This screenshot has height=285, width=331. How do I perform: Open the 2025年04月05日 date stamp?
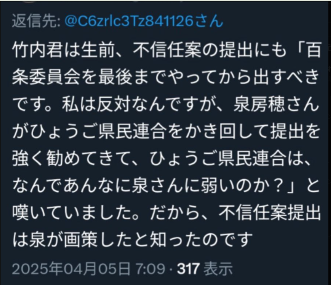coord(71,269)
